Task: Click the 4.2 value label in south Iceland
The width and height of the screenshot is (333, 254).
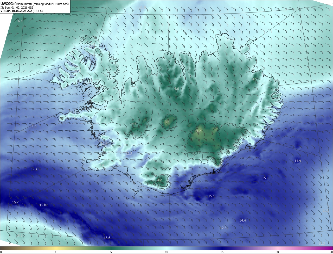Action: click(x=159, y=180)
